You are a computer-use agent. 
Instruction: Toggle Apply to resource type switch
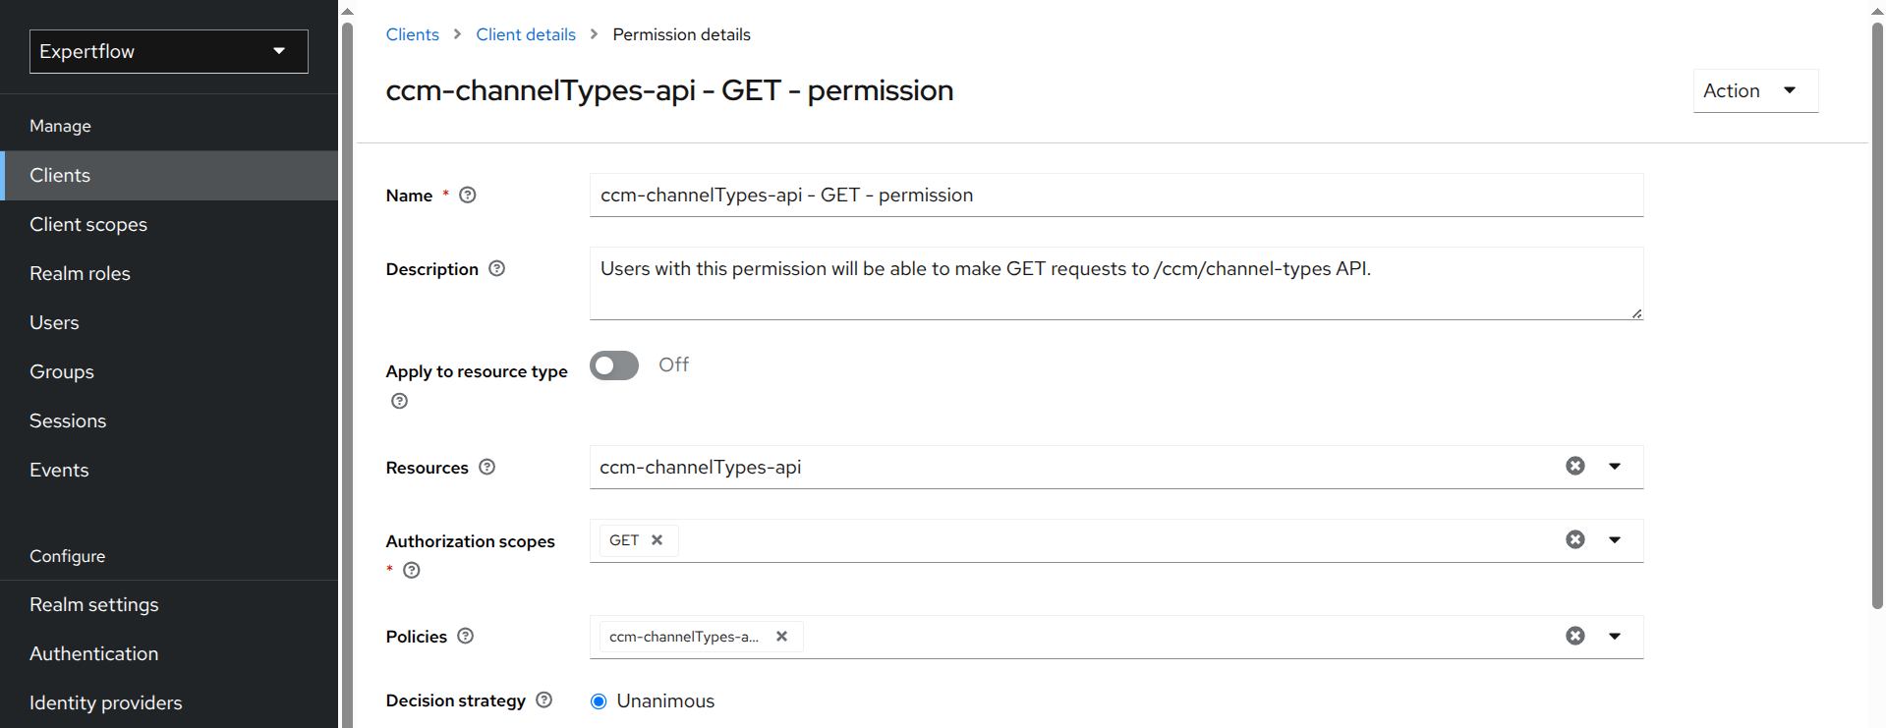click(614, 365)
